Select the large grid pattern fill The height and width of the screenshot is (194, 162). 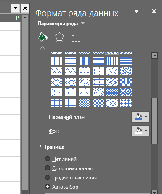(x=71, y=103)
